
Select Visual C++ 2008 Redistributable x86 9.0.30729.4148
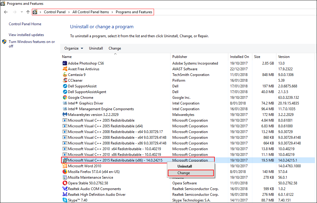coord(188,143)
